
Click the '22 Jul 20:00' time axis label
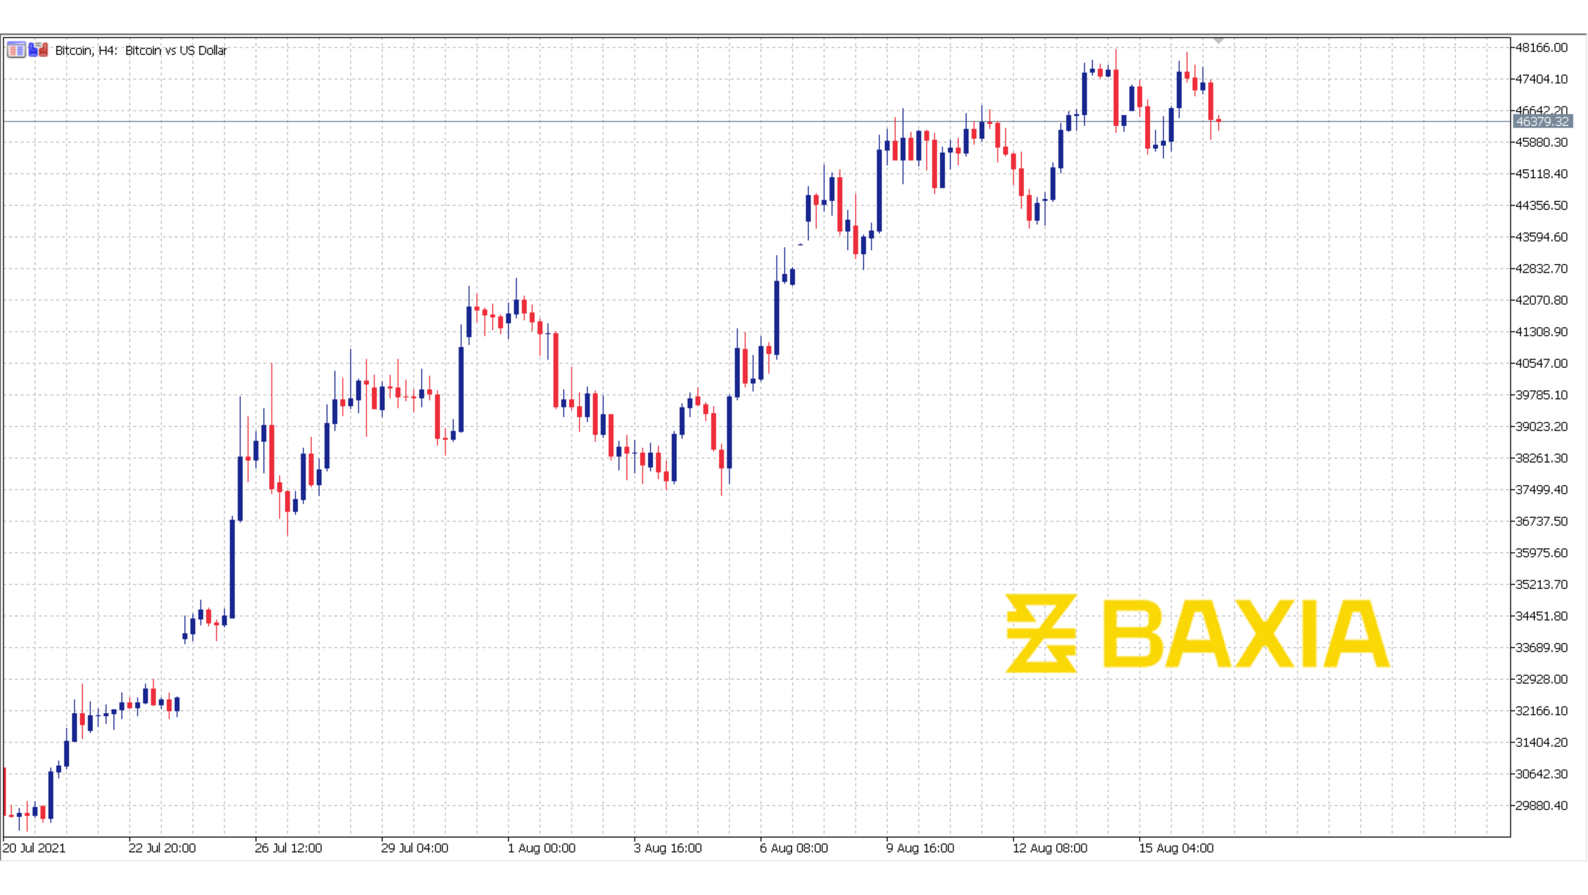(162, 848)
